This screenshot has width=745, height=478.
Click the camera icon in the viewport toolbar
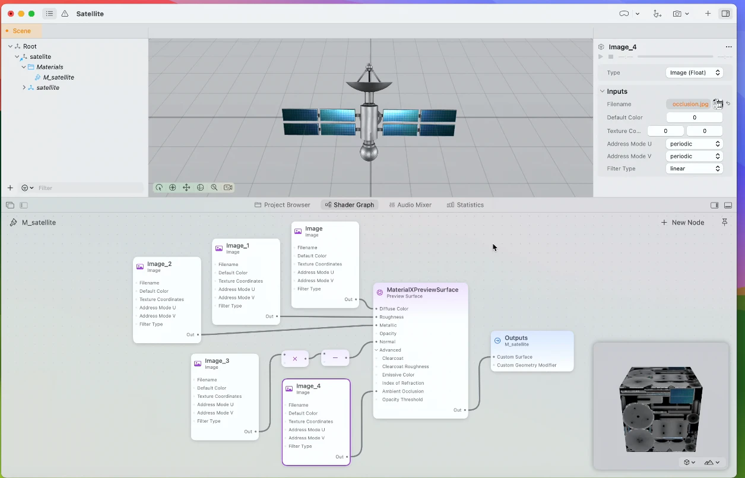pyautogui.click(x=228, y=188)
